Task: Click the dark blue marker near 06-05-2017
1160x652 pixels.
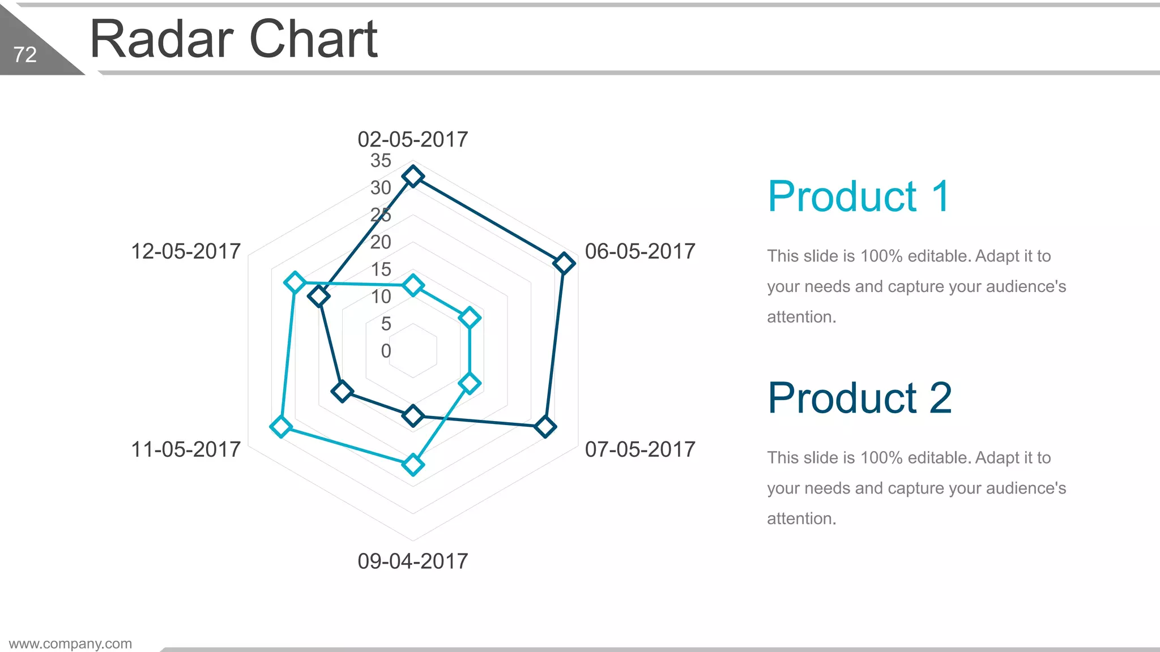Action: (564, 263)
